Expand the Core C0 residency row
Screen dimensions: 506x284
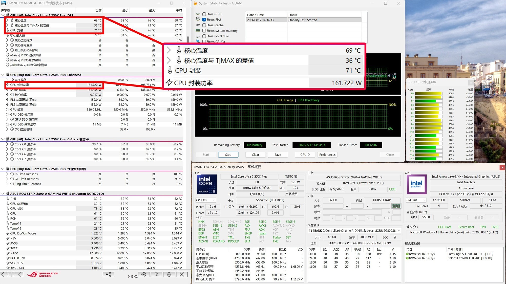7,144
